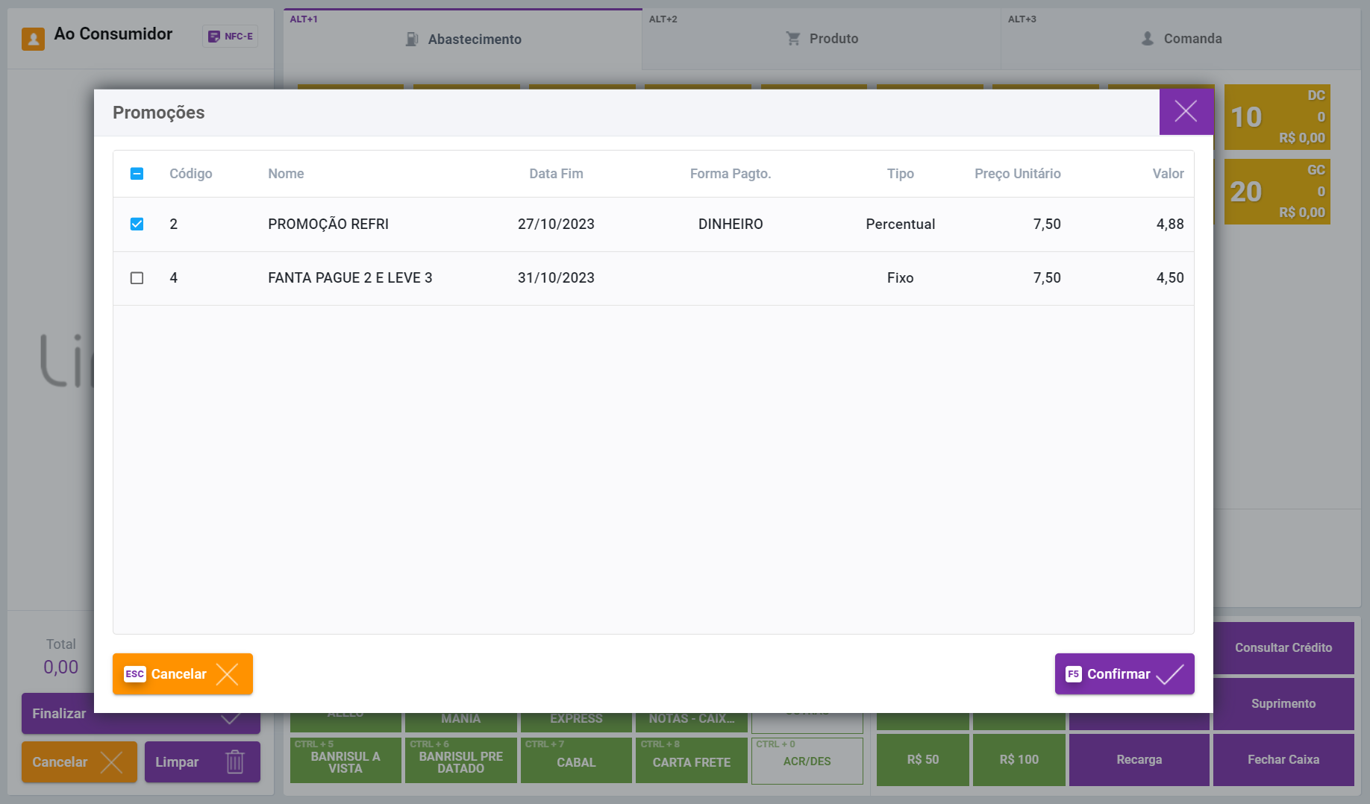Image resolution: width=1370 pixels, height=804 pixels.
Task: Select the PROMOÇÃO REFRI name cell
Action: 328,224
